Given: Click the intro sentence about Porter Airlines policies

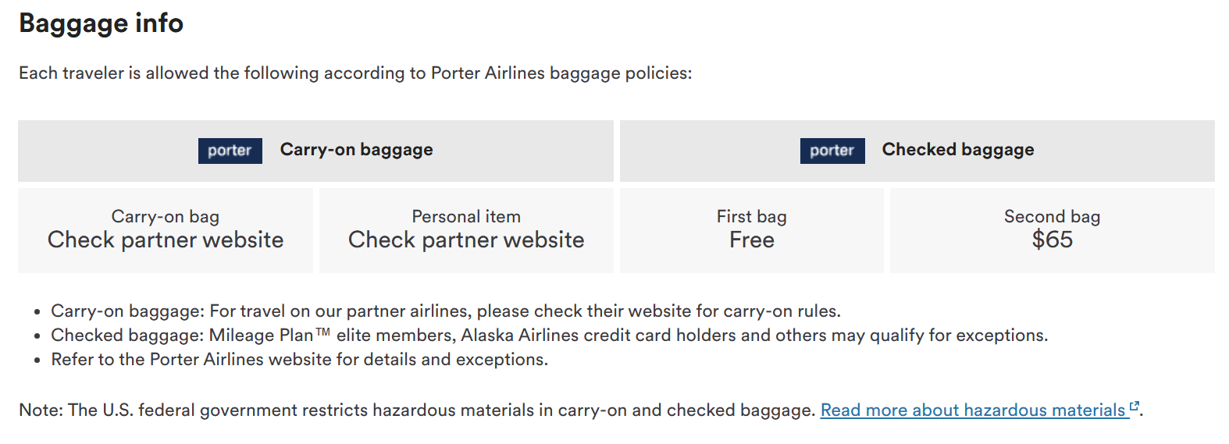Looking at the screenshot, I should [355, 73].
